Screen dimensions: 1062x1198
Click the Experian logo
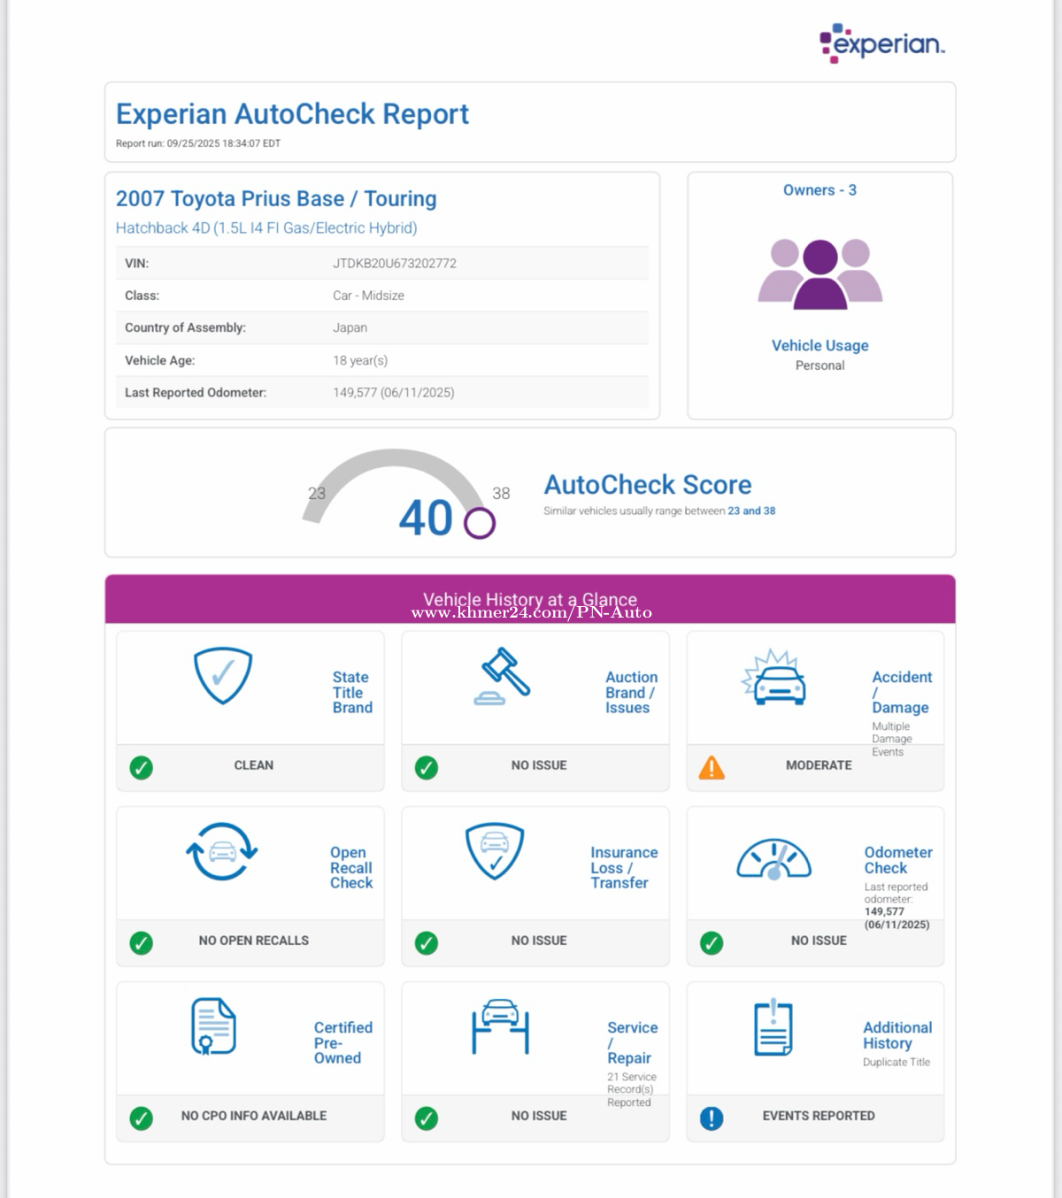coord(881,43)
